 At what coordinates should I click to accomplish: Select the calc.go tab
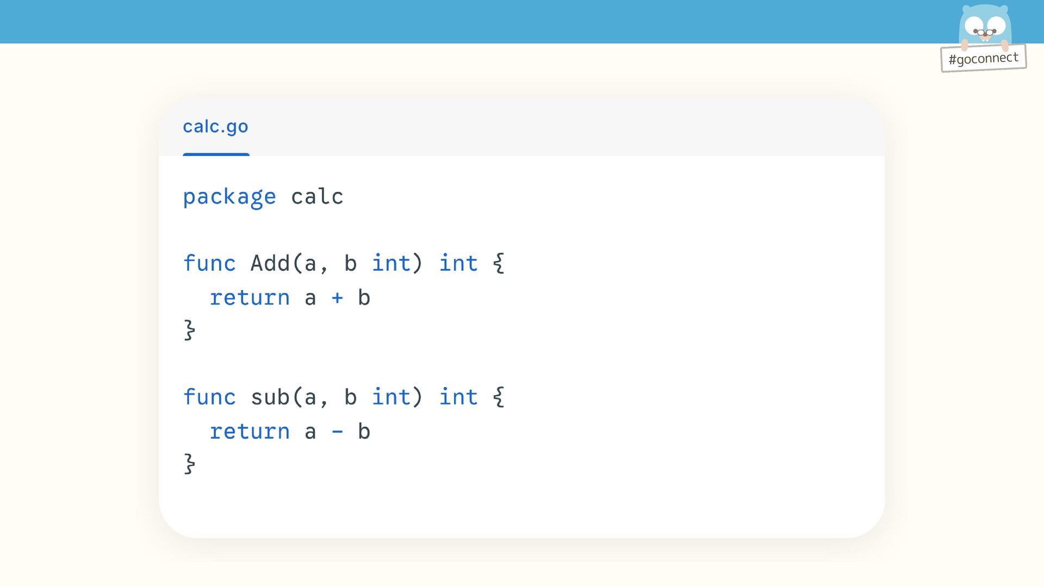click(215, 127)
